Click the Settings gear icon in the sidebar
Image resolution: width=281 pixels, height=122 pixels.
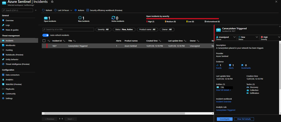tap(3, 98)
